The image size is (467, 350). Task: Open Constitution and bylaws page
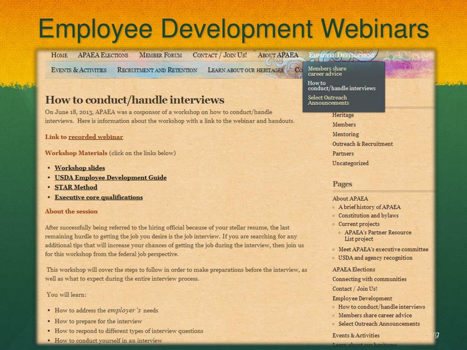pyautogui.click(x=368, y=216)
